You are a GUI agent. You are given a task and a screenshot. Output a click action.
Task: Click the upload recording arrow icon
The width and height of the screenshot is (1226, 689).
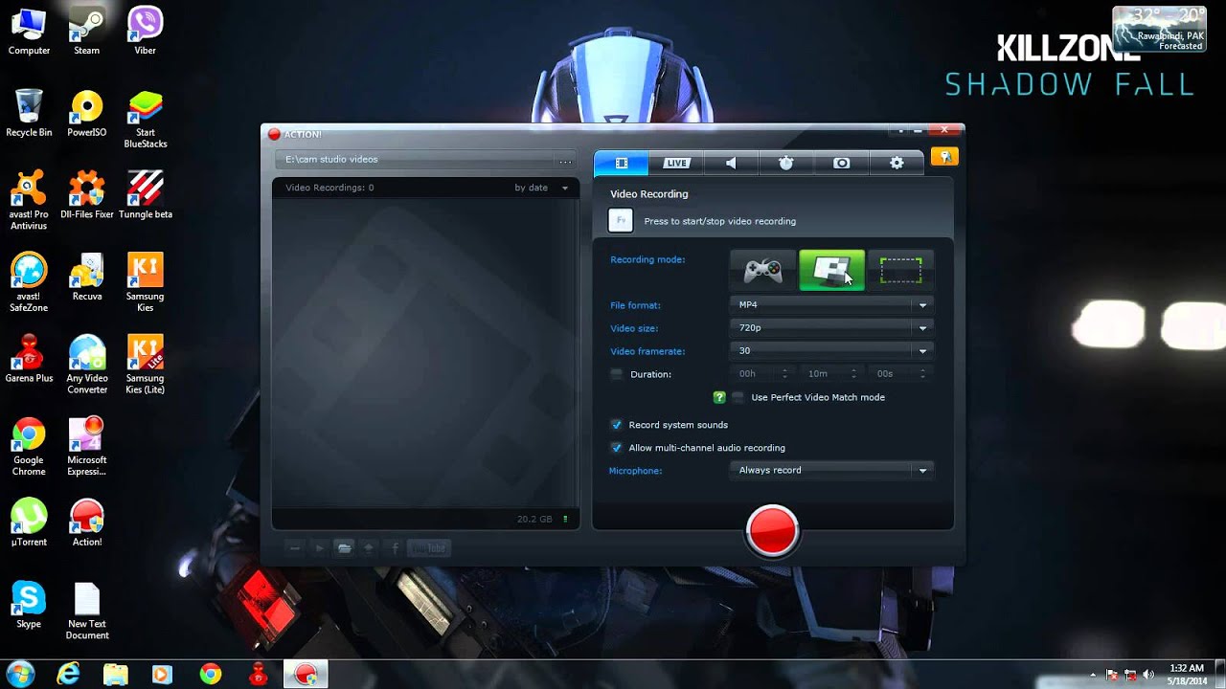pos(369,548)
